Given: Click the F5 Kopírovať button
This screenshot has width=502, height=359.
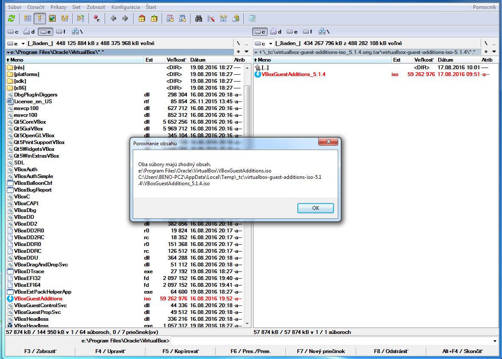Looking at the screenshot, I should pyautogui.click(x=181, y=351).
